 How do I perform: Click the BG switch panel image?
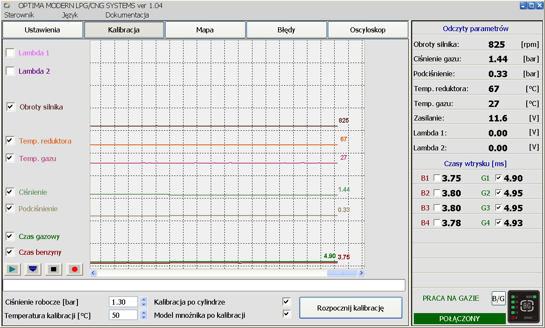pos(523,306)
